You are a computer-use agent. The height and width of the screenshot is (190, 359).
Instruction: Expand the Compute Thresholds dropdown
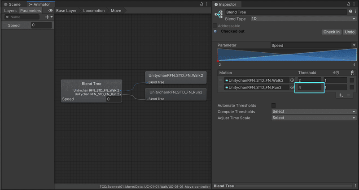pyautogui.click(x=313, y=112)
